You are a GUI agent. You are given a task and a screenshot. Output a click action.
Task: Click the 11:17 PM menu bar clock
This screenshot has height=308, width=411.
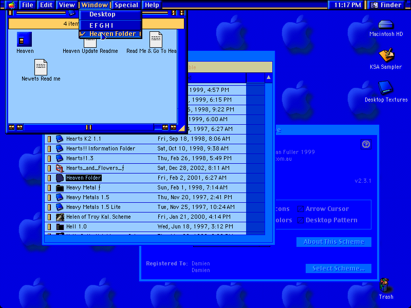tap(347, 5)
